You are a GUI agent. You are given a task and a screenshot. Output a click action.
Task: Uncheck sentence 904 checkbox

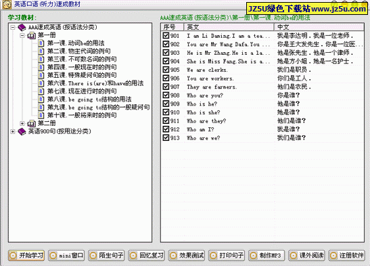pos(166,61)
